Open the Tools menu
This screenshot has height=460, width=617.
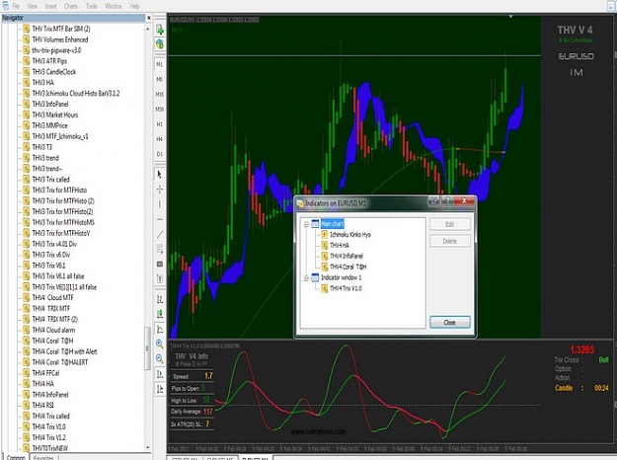91,6
